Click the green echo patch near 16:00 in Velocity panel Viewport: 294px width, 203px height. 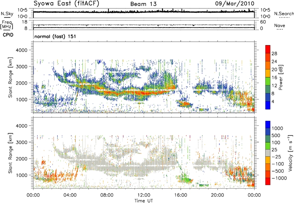[185, 179]
